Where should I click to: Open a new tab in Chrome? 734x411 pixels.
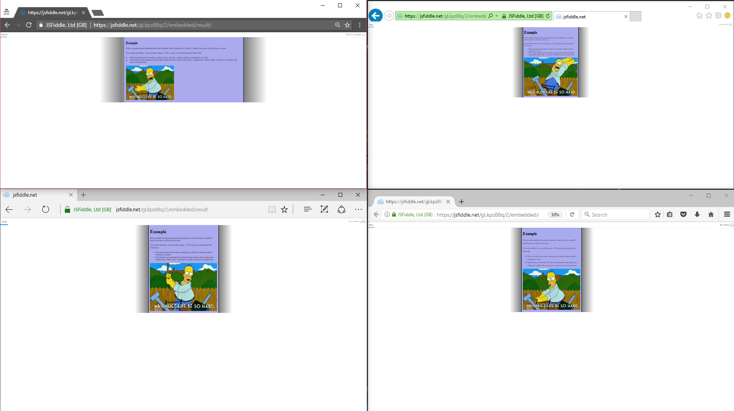pyautogui.click(x=98, y=13)
